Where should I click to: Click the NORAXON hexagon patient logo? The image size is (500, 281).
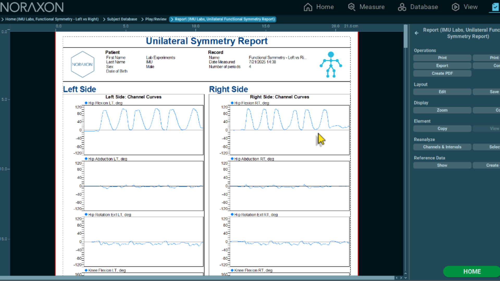[x=83, y=64]
